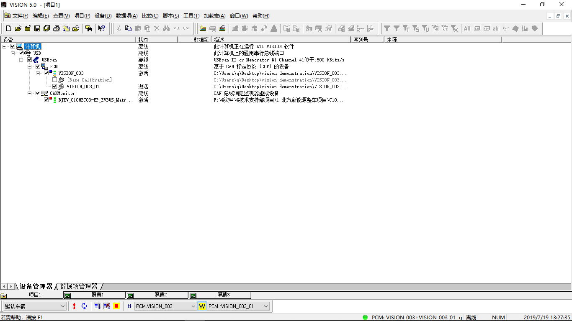Viewport: 572px width, 321px height.
Task: Click the printer icon
Action: coord(56,28)
